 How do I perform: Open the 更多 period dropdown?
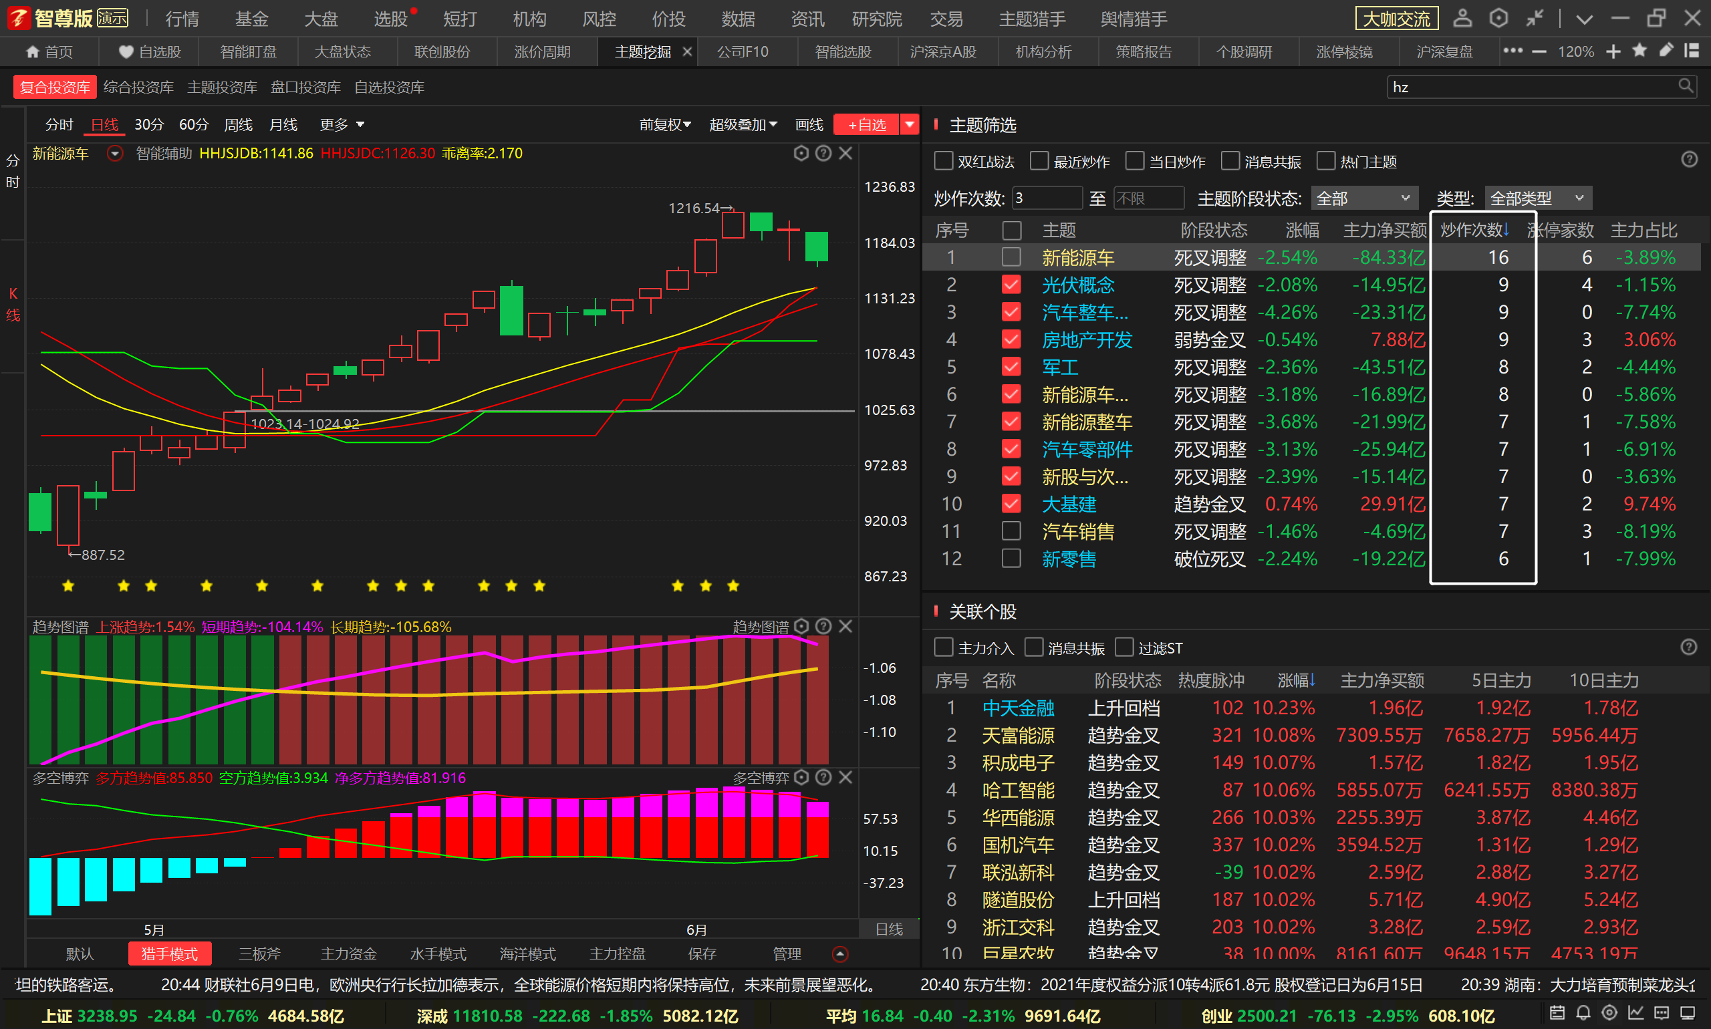click(x=342, y=125)
